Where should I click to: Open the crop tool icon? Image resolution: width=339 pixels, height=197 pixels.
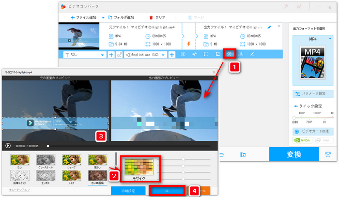point(218,54)
